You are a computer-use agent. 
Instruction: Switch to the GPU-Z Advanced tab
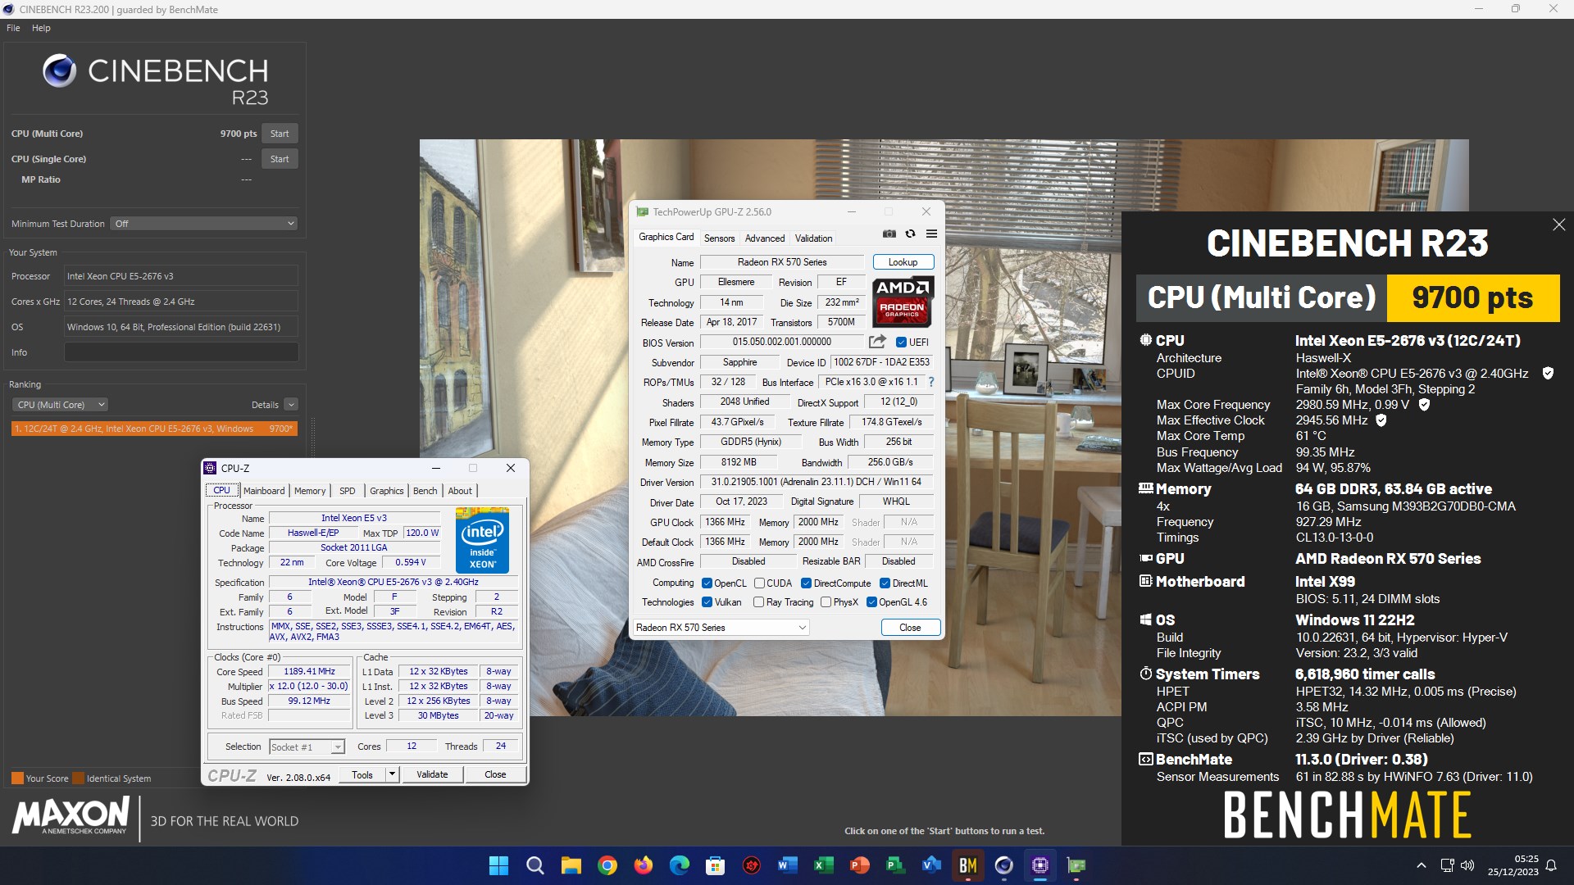pyautogui.click(x=765, y=238)
